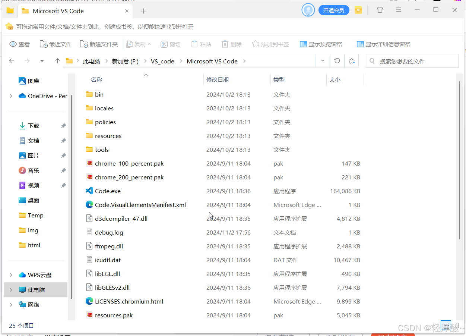Expand the WPS云盘 tree node
466x336 pixels.
11,275
